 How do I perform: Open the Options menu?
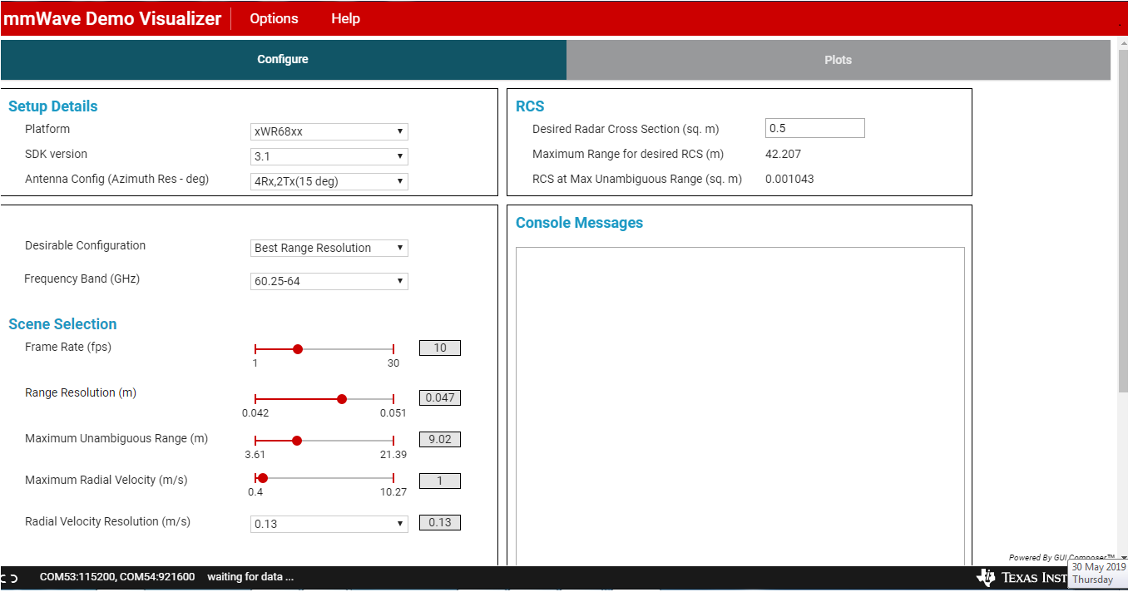click(x=274, y=17)
